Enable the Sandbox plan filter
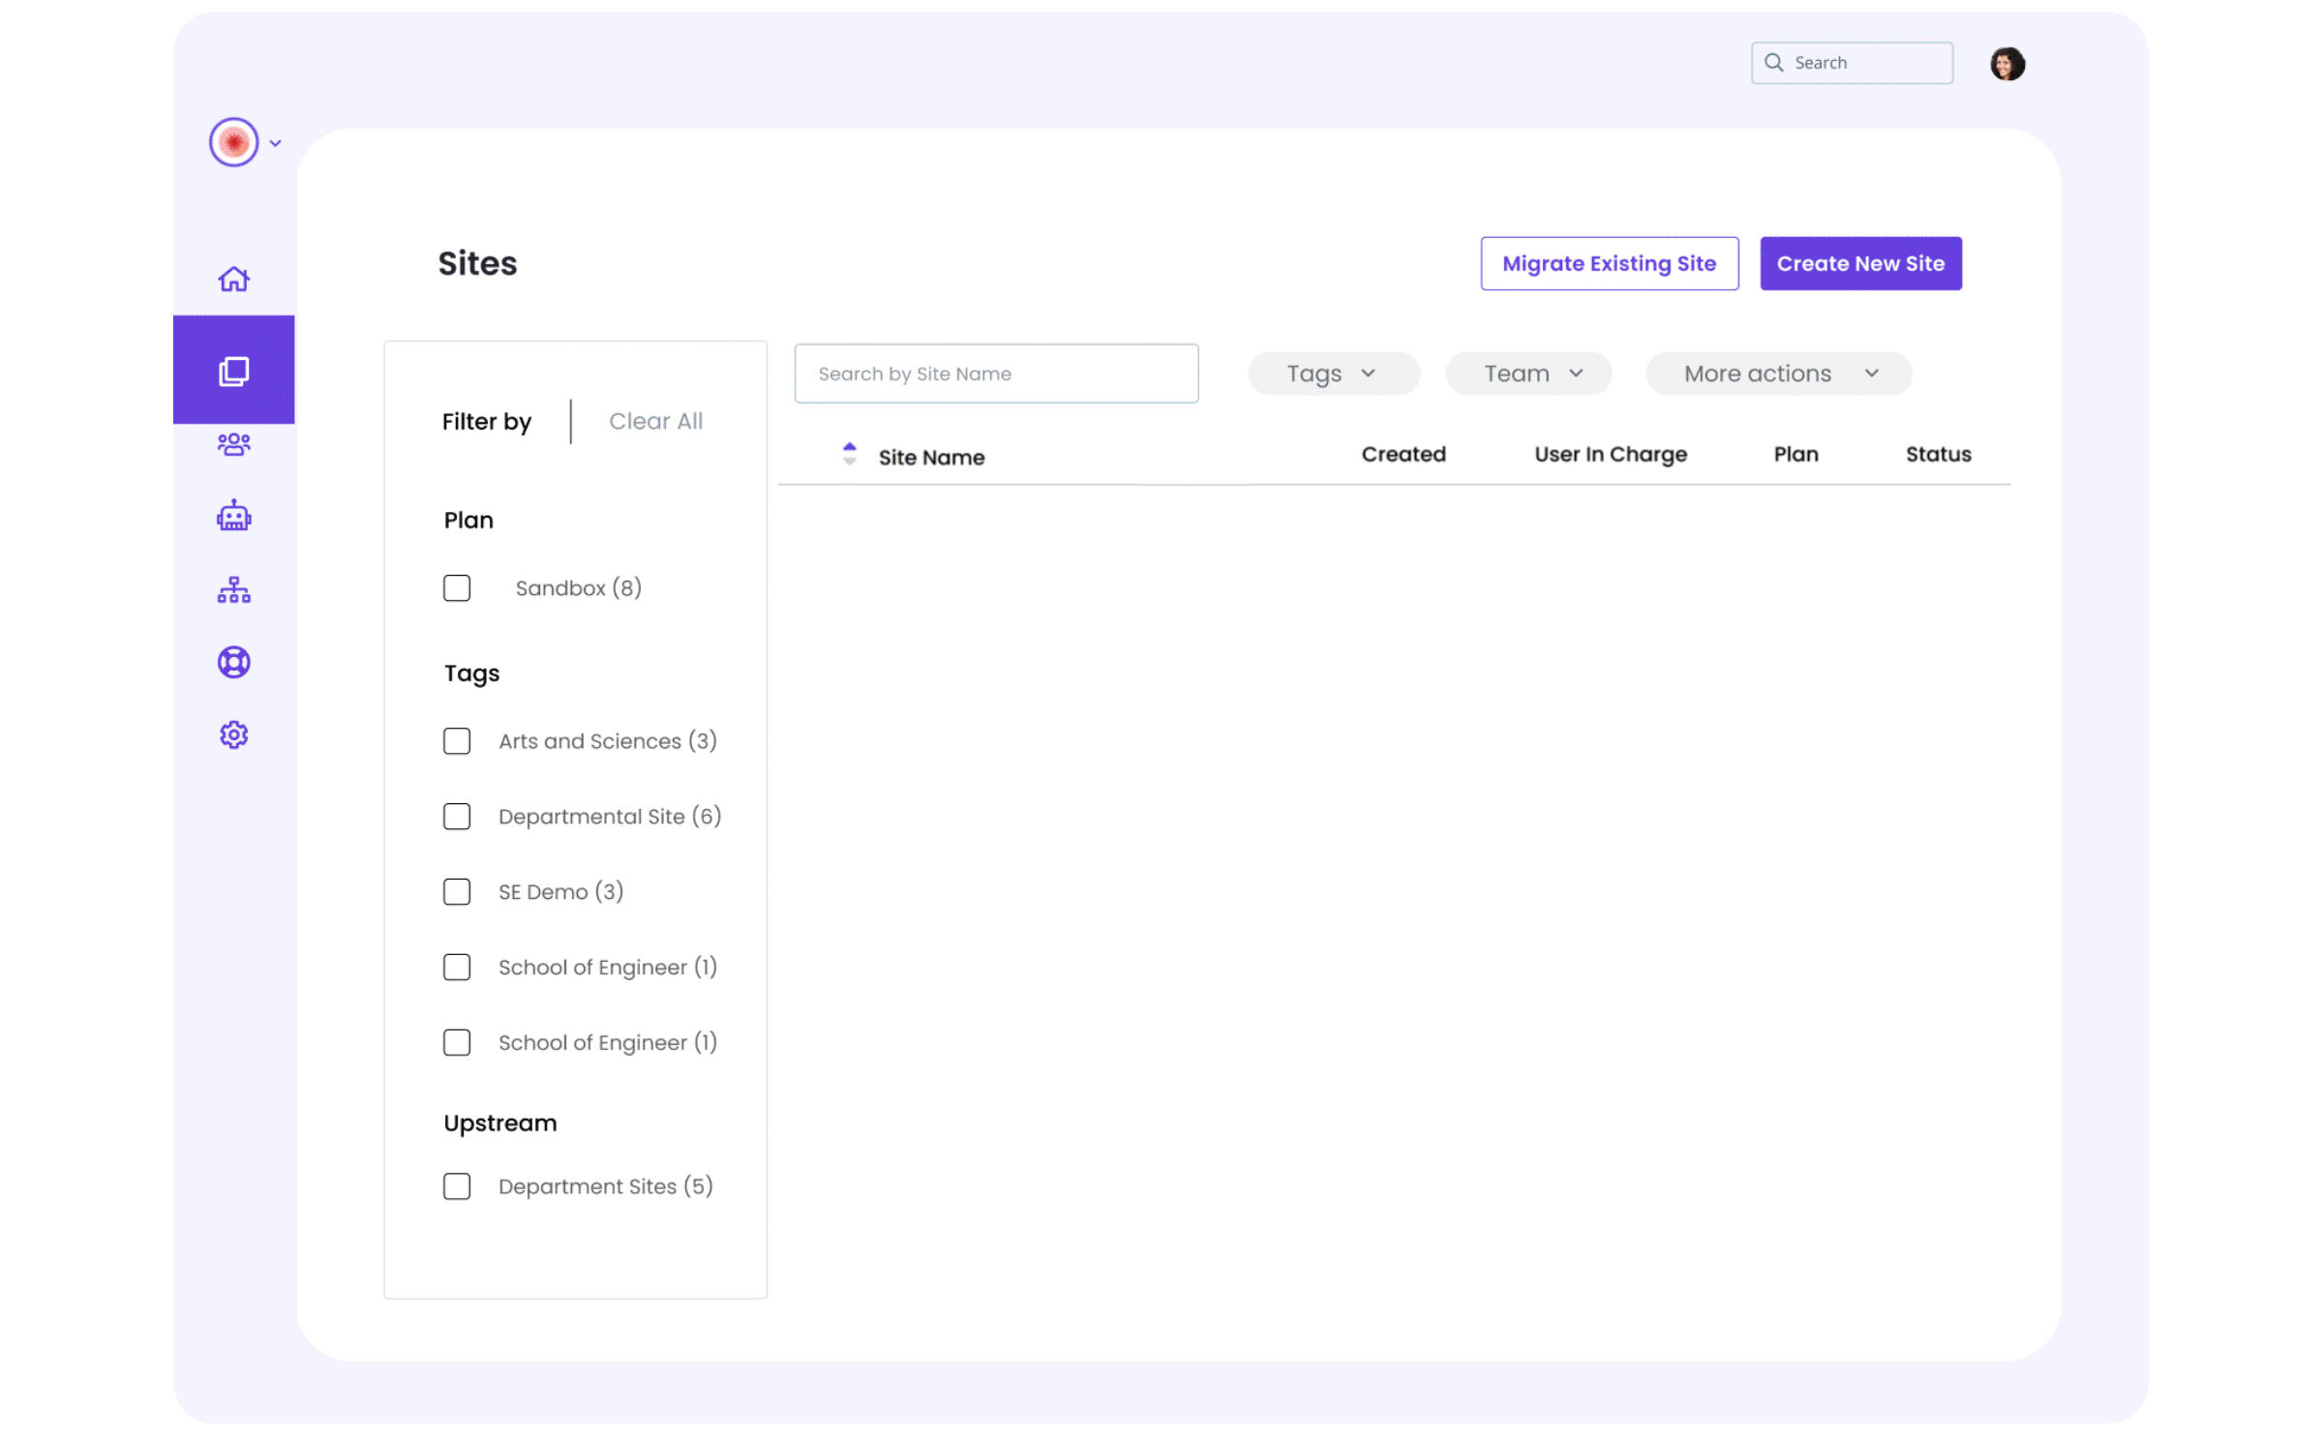 tap(457, 587)
